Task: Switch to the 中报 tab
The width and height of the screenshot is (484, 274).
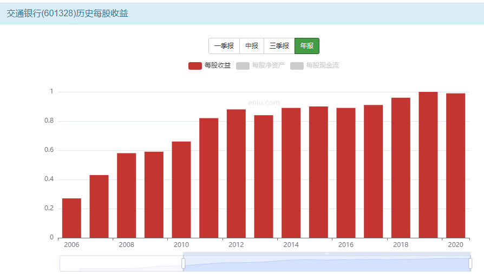Action: click(252, 46)
